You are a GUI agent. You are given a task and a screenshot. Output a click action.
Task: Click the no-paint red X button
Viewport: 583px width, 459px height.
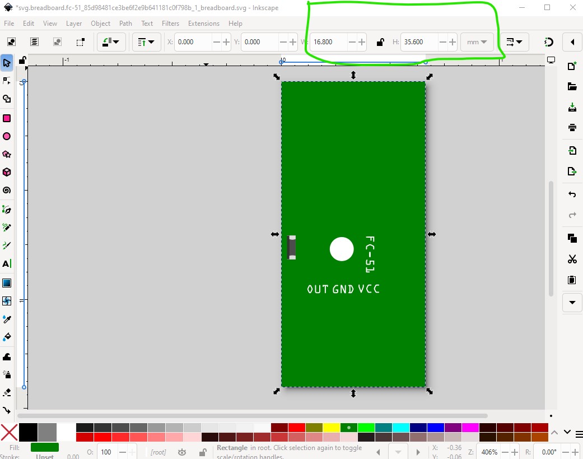[9, 432]
